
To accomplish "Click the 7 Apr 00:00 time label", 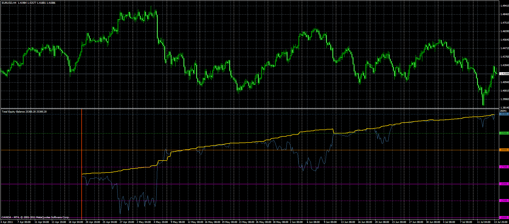I will 24,222.
